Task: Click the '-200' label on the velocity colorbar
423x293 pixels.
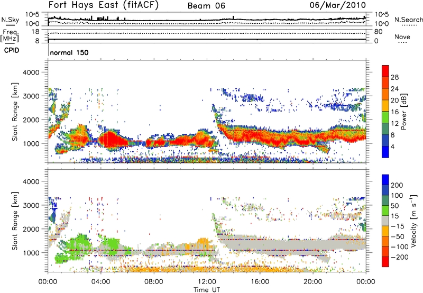Action: (400, 257)
